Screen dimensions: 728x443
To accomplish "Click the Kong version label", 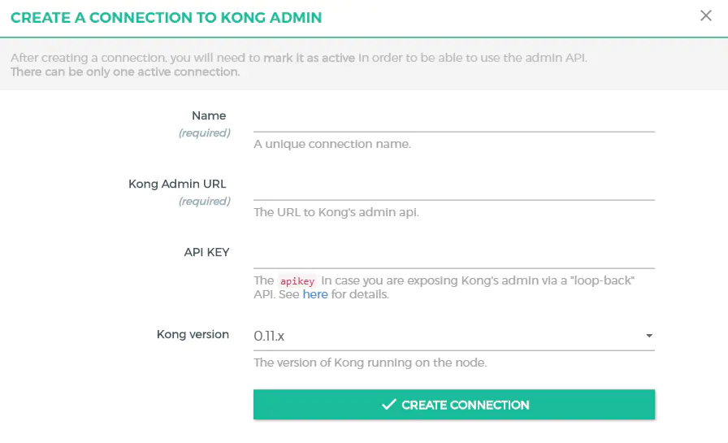I will 193,334.
